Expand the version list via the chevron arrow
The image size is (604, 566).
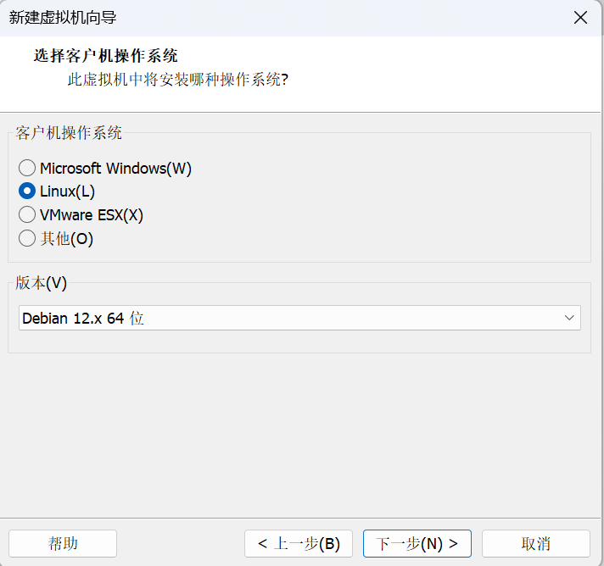click(x=569, y=318)
